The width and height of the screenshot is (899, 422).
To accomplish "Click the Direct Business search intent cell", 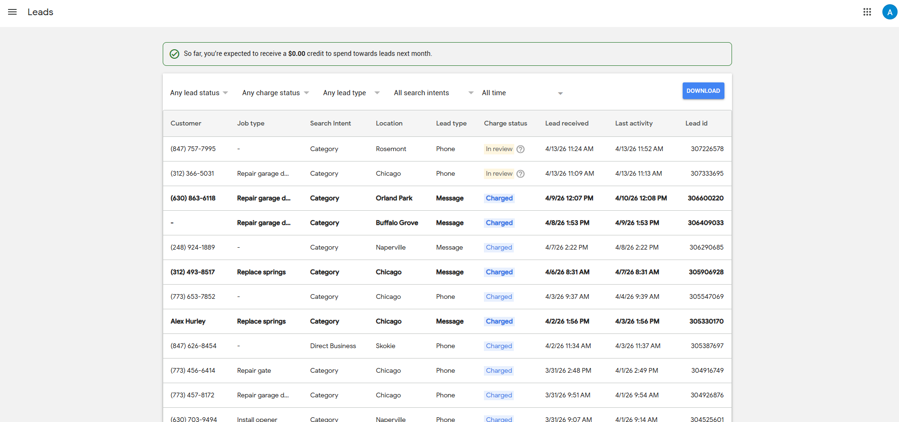I will 333,346.
